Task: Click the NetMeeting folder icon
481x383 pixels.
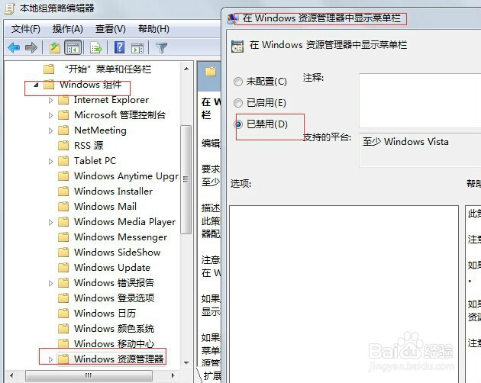Action: coord(63,130)
